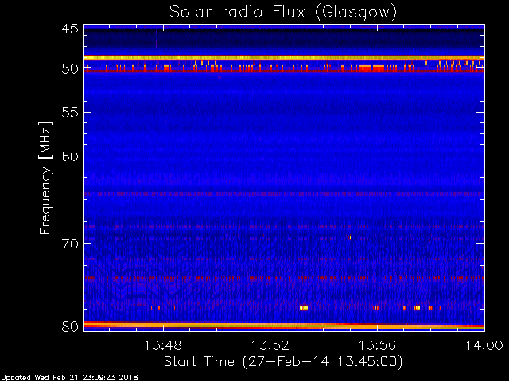Click the '45' frequency tick label
Image resolution: width=509 pixels, height=381 pixels.
coord(70,29)
